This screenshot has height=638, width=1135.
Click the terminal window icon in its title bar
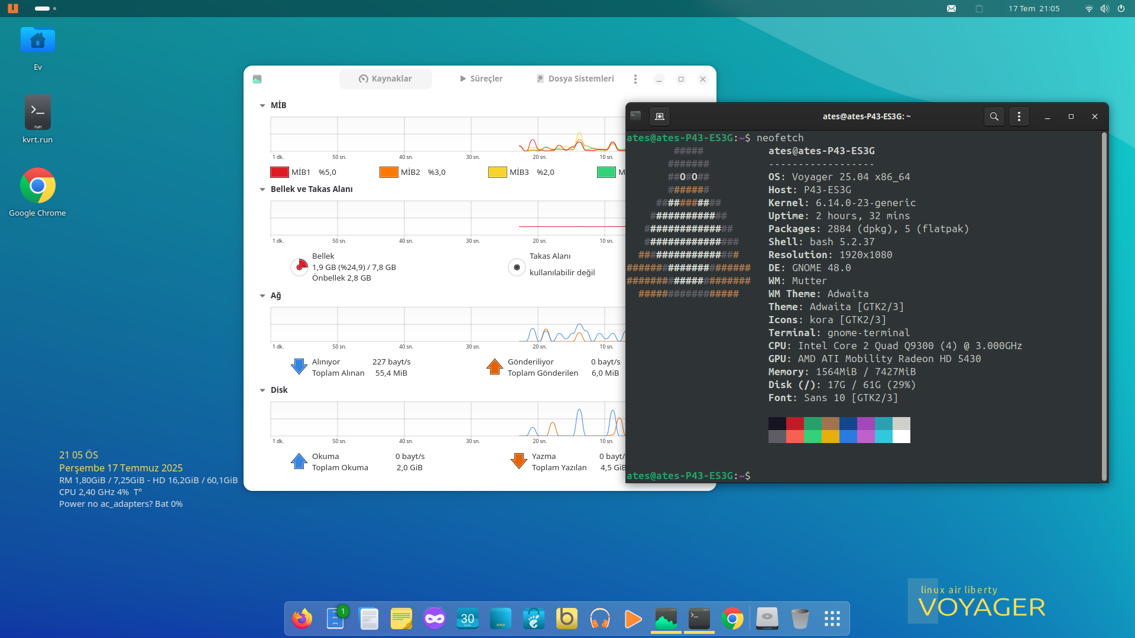coord(635,116)
